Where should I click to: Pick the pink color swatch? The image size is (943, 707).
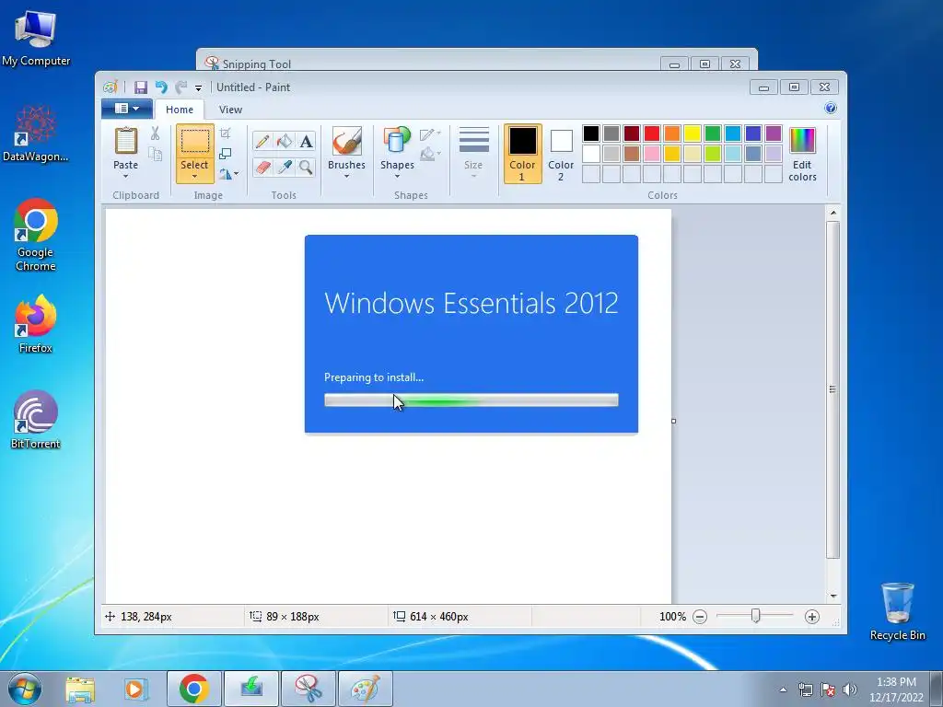pyautogui.click(x=652, y=154)
